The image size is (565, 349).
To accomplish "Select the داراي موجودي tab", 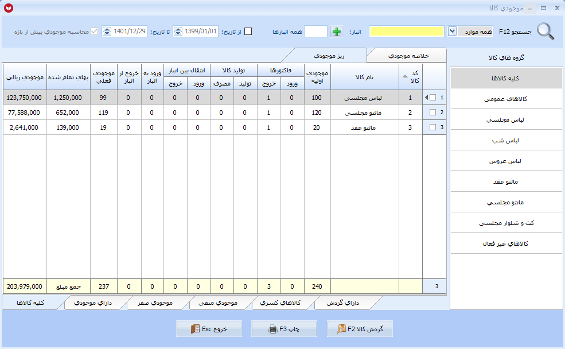I will [92, 303].
